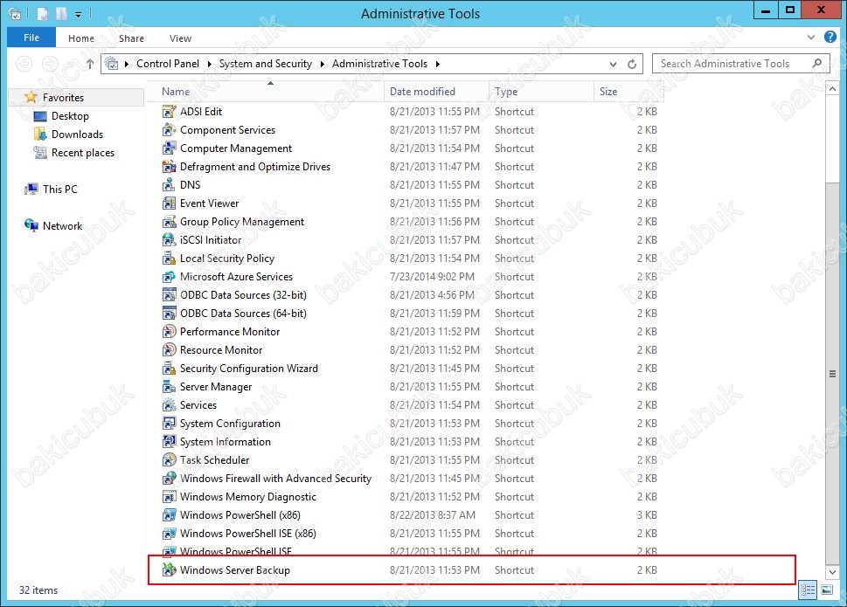
Task: Select the Services gear icon
Action: (x=169, y=405)
